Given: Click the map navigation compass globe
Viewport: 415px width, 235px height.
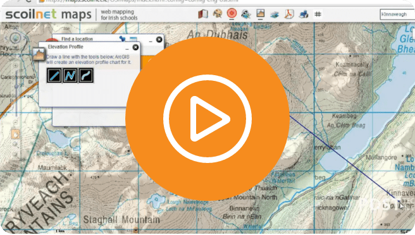Looking at the screenshot, I should point(15,38).
